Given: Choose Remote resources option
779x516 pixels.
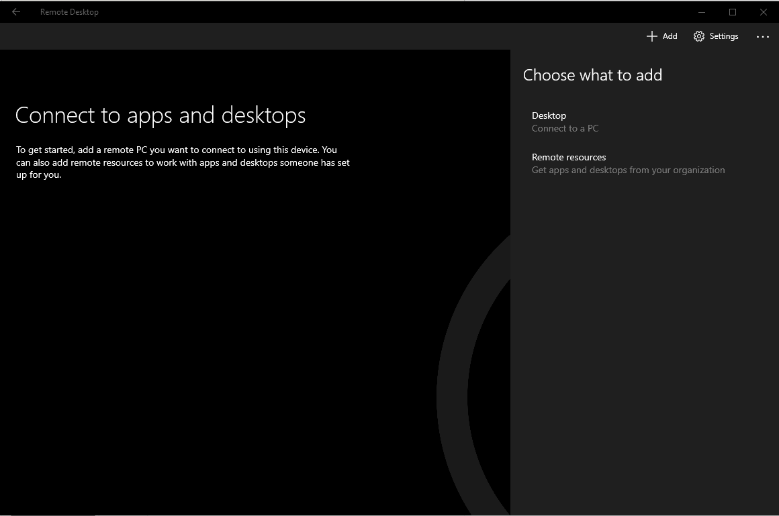Looking at the screenshot, I should pos(645,164).
